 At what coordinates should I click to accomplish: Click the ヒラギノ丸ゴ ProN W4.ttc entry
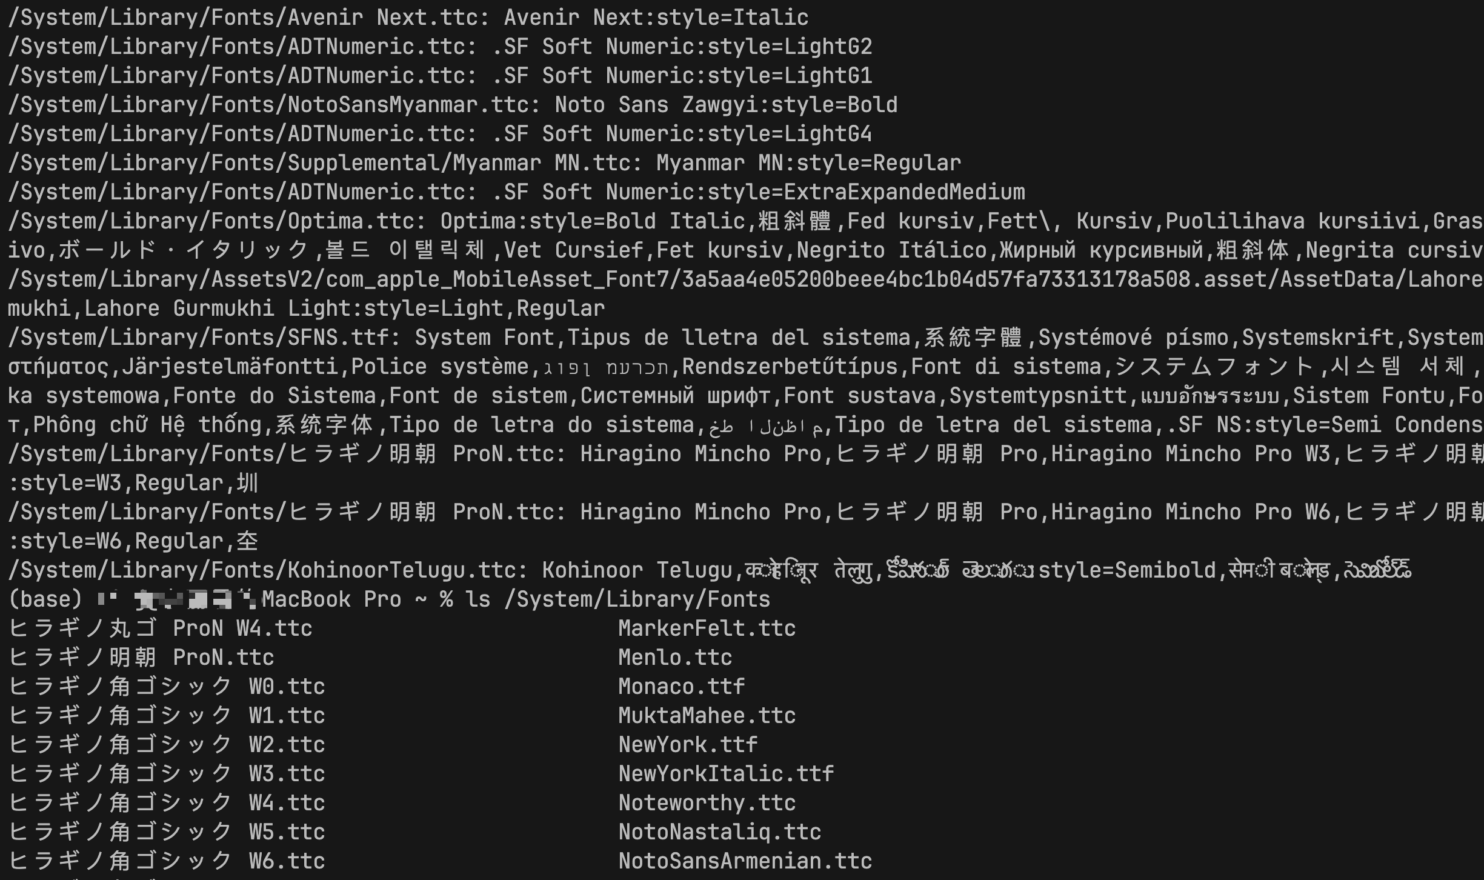(x=161, y=628)
